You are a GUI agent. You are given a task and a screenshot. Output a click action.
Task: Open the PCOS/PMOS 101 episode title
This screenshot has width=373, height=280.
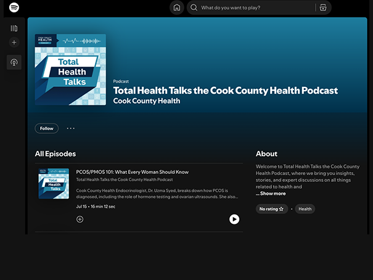pos(133,172)
